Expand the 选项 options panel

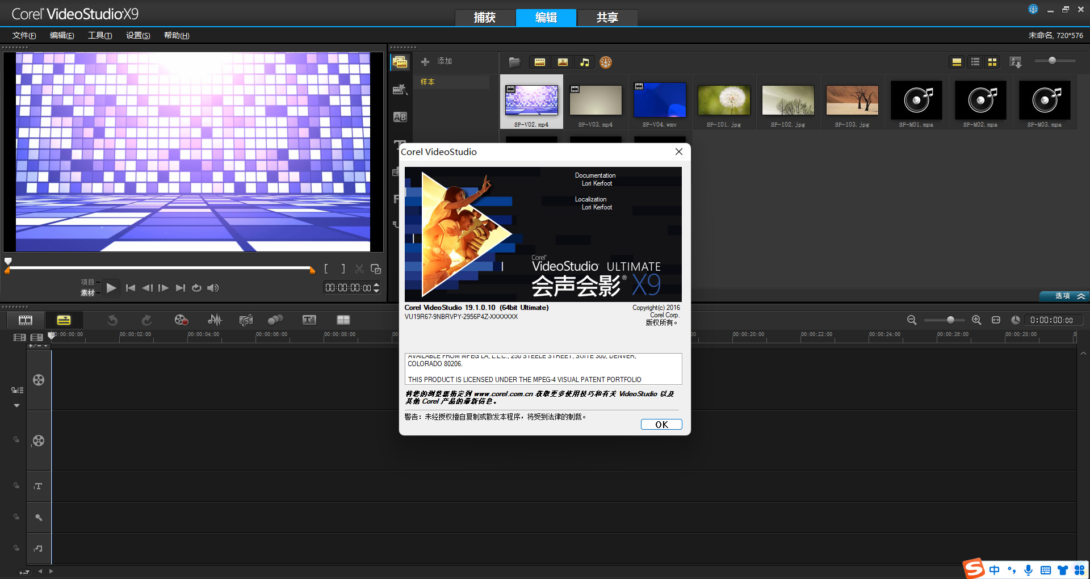pyautogui.click(x=1064, y=296)
